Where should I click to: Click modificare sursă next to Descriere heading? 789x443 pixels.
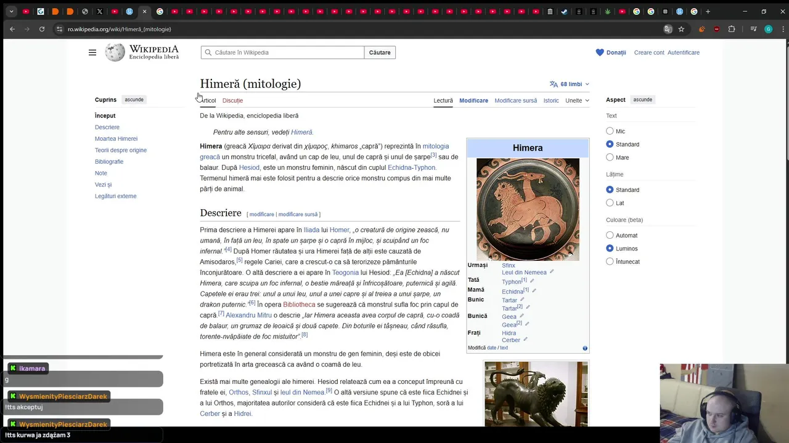(298, 214)
